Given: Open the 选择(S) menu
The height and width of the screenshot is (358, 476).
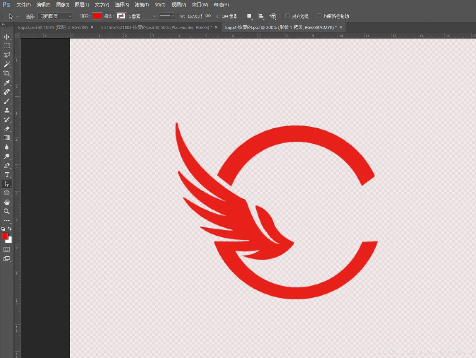Looking at the screenshot, I should pyautogui.click(x=122, y=5).
